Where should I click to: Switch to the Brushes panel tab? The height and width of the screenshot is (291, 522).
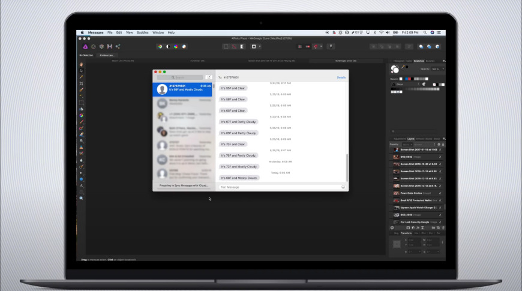pyautogui.click(x=430, y=61)
